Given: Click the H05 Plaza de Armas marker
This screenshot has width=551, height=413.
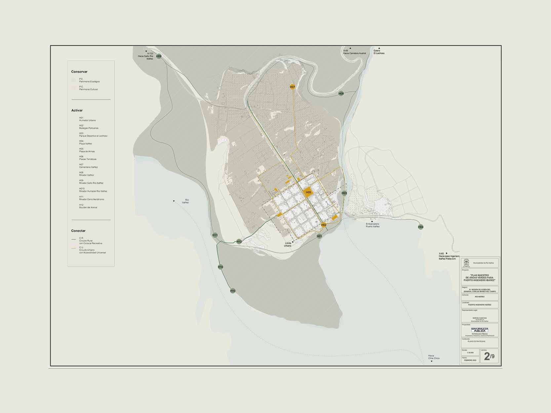Looking at the screenshot, I should pos(308,192).
